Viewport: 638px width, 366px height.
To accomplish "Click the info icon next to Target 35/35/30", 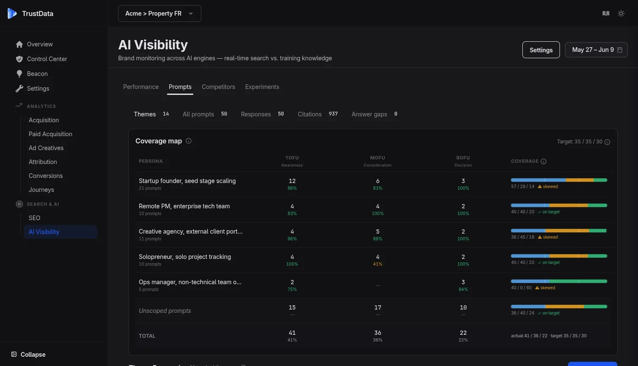I will pos(607,142).
